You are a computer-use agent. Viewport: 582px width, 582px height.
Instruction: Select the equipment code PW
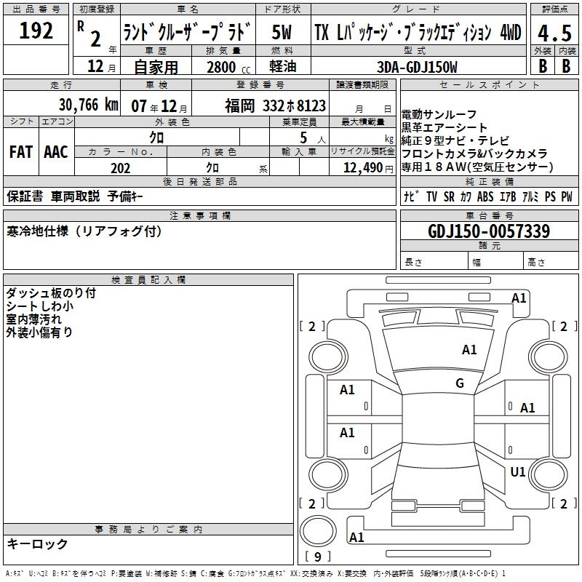(567, 196)
